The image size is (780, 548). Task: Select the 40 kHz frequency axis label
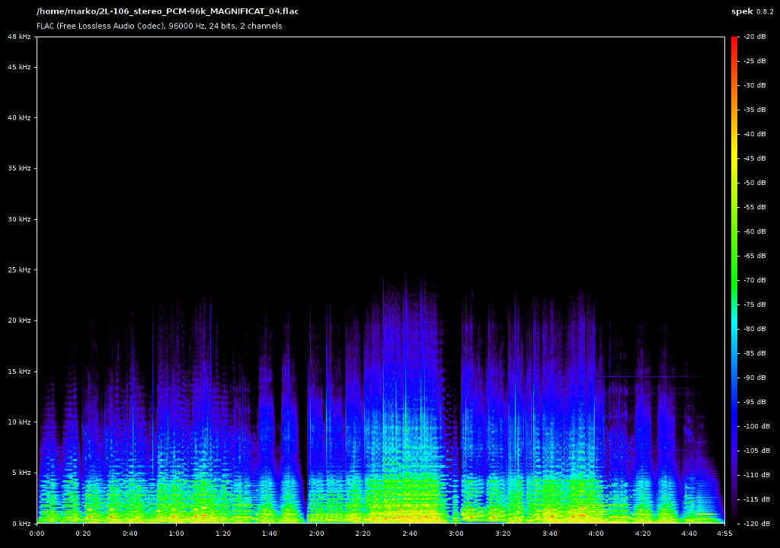coord(18,118)
